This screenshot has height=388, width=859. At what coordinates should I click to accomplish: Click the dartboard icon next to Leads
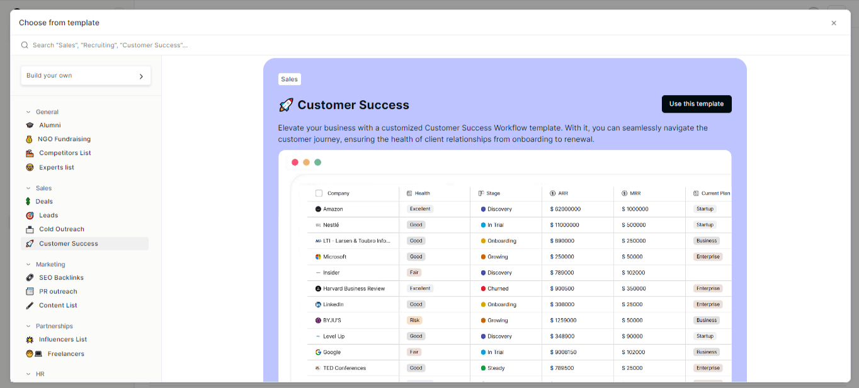30,215
